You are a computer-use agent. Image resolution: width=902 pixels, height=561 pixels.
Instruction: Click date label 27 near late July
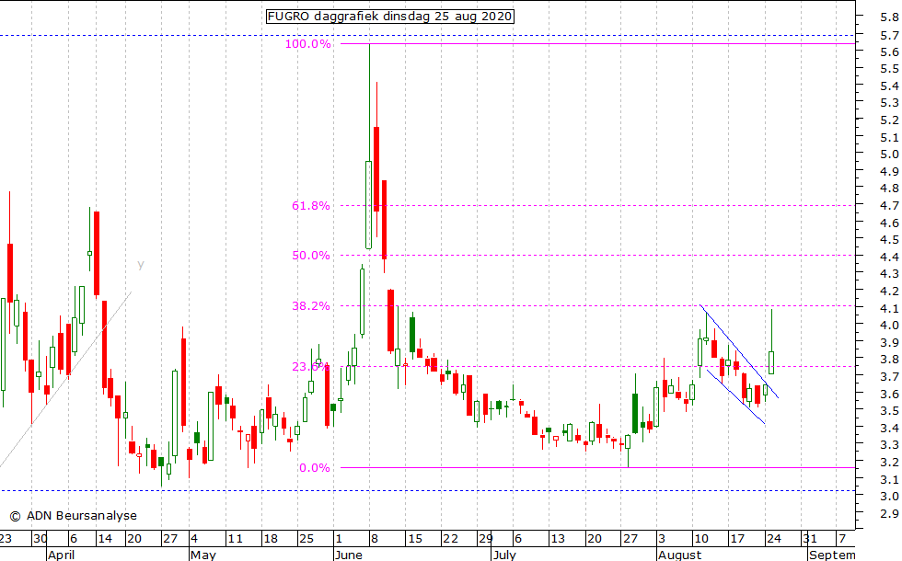(x=630, y=539)
